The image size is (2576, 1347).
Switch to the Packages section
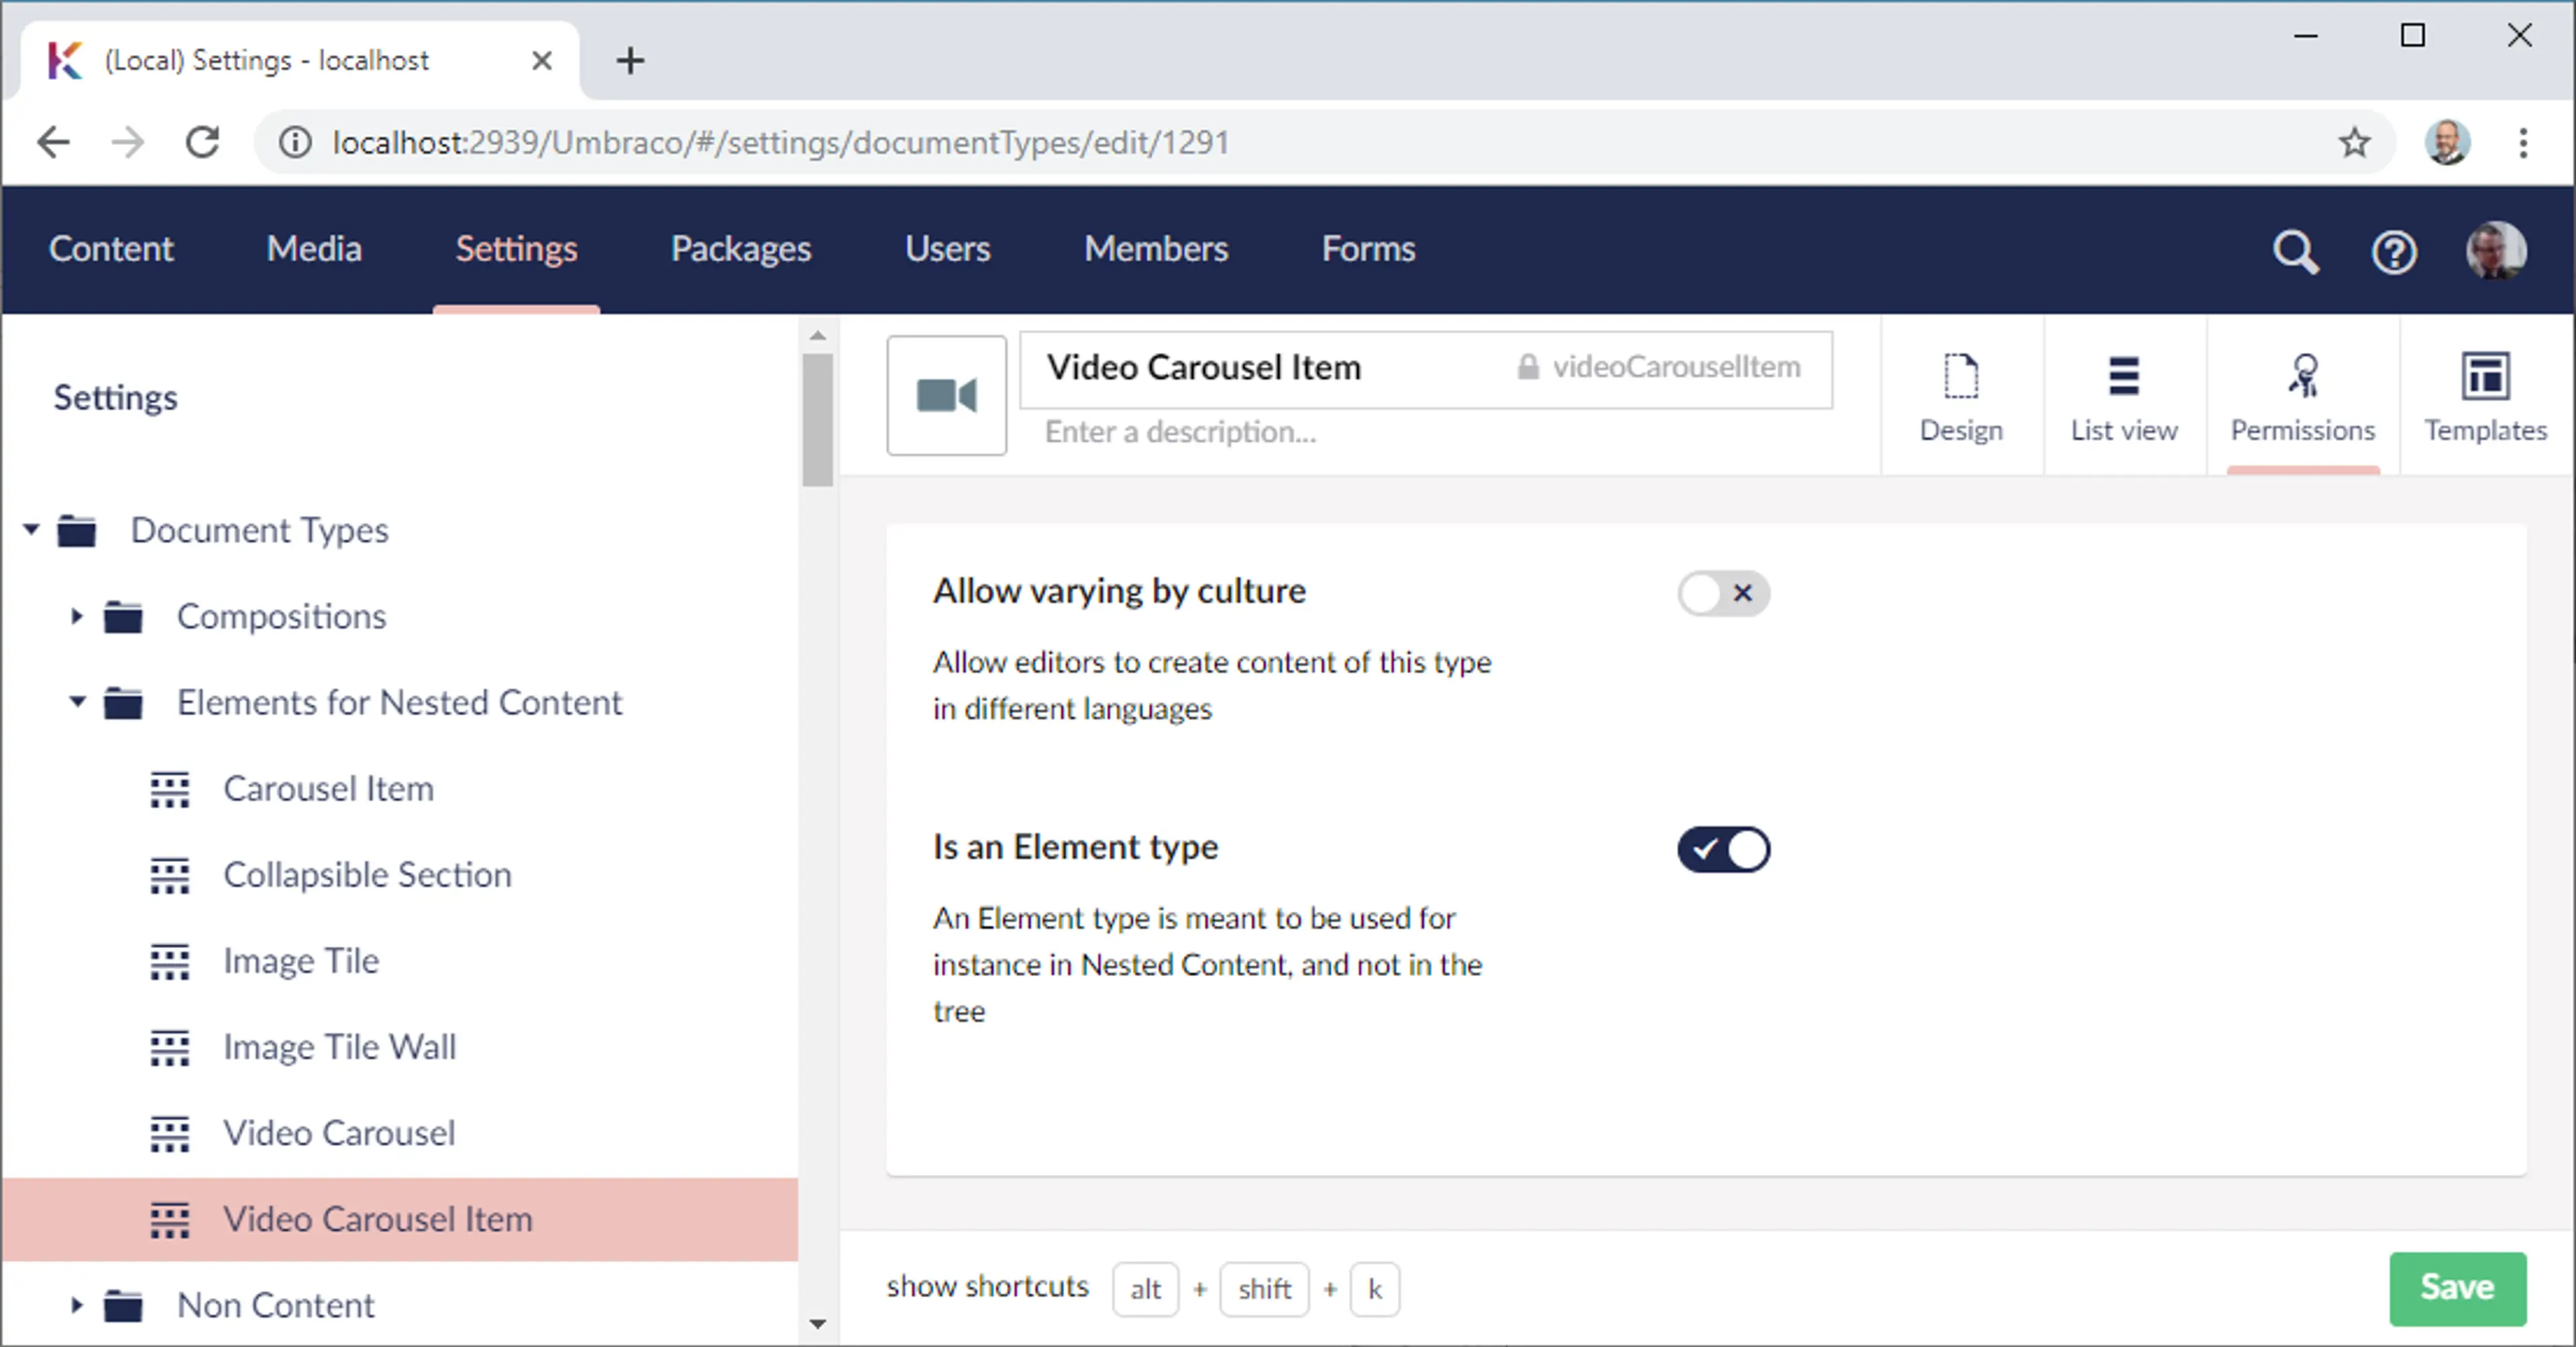point(740,249)
